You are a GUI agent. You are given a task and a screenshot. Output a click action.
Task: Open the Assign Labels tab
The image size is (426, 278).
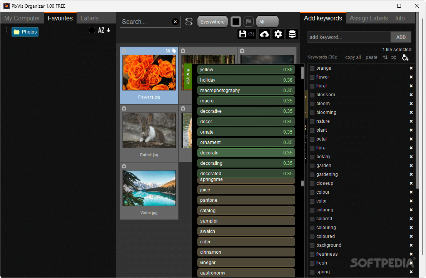click(369, 18)
